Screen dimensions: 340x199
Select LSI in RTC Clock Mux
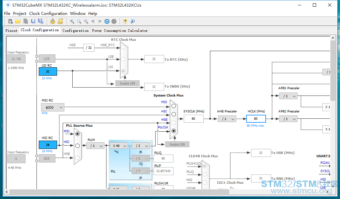(123, 71)
